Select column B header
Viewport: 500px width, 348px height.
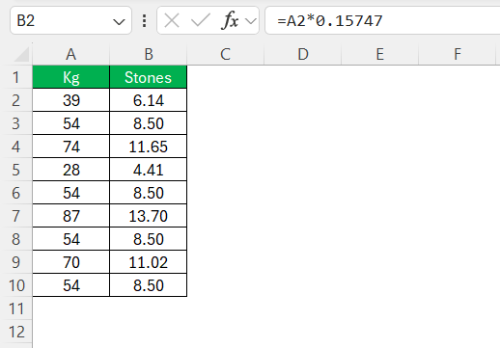(x=149, y=54)
